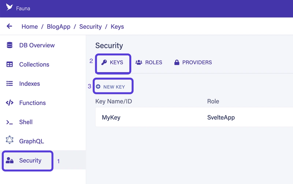Click the Fauna brand name
293x184 pixels.
[x=23, y=8]
